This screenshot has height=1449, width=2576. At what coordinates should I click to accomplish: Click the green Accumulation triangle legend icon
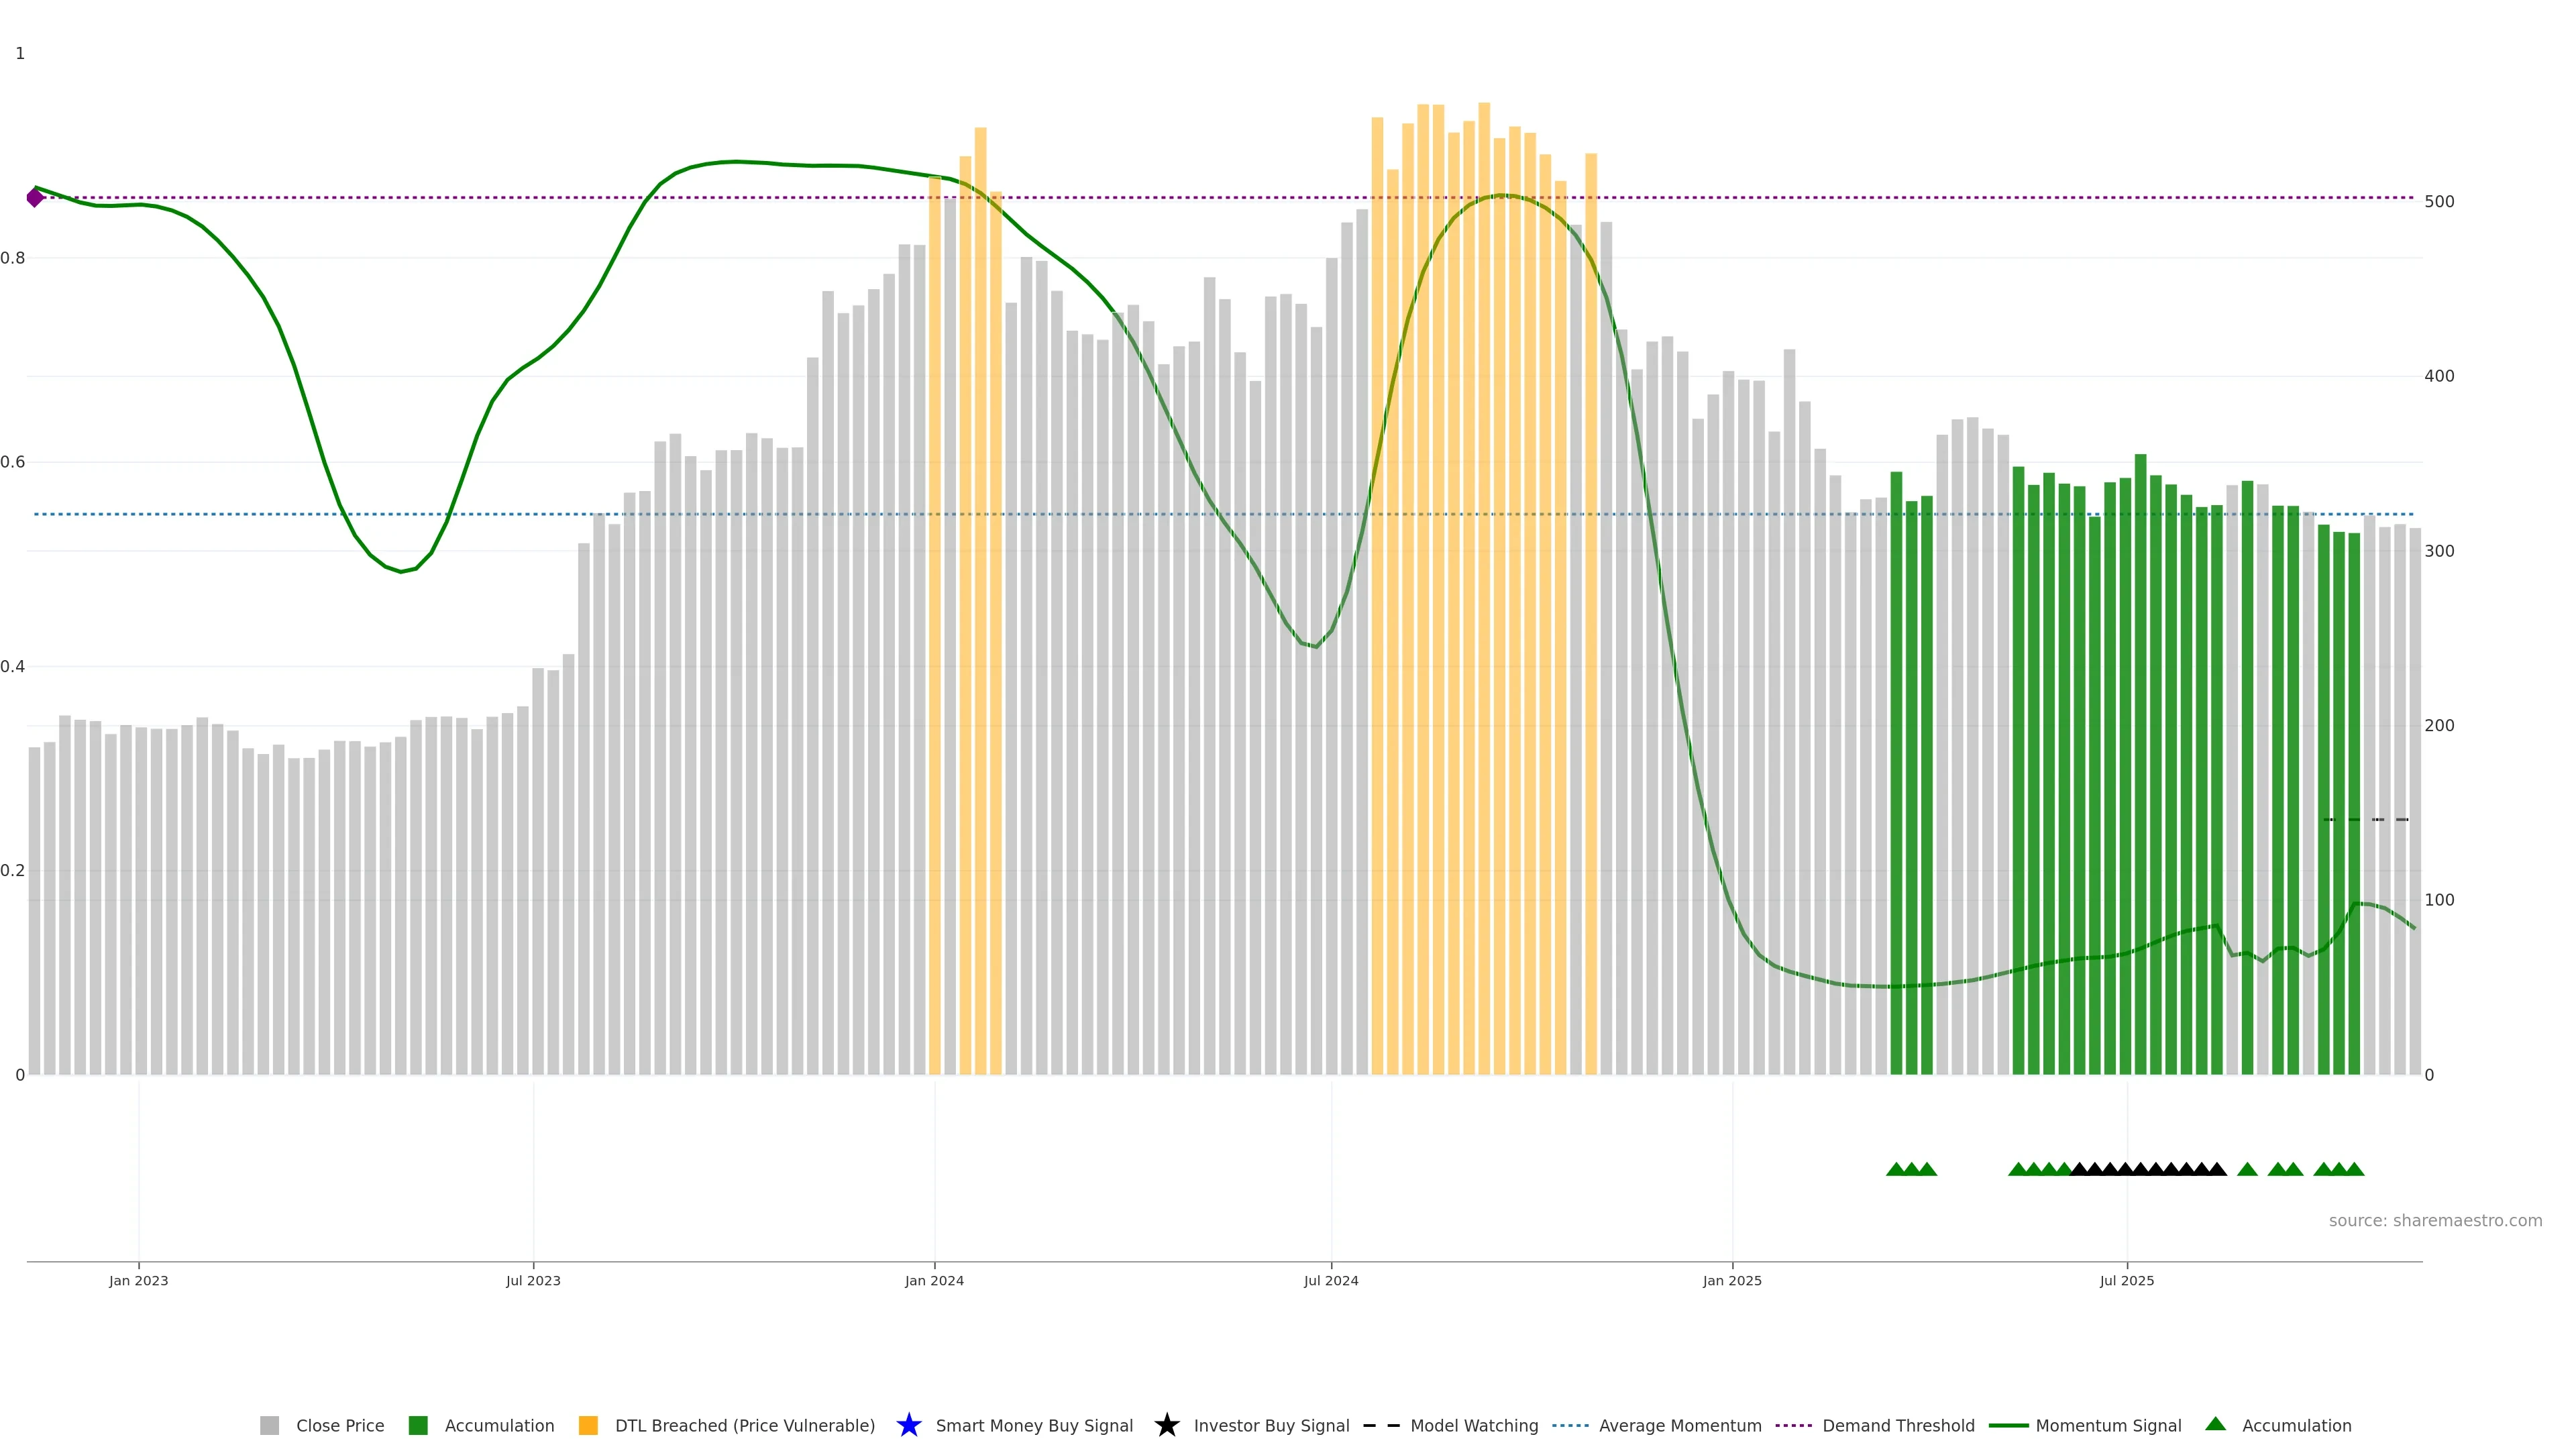(2215, 1424)
